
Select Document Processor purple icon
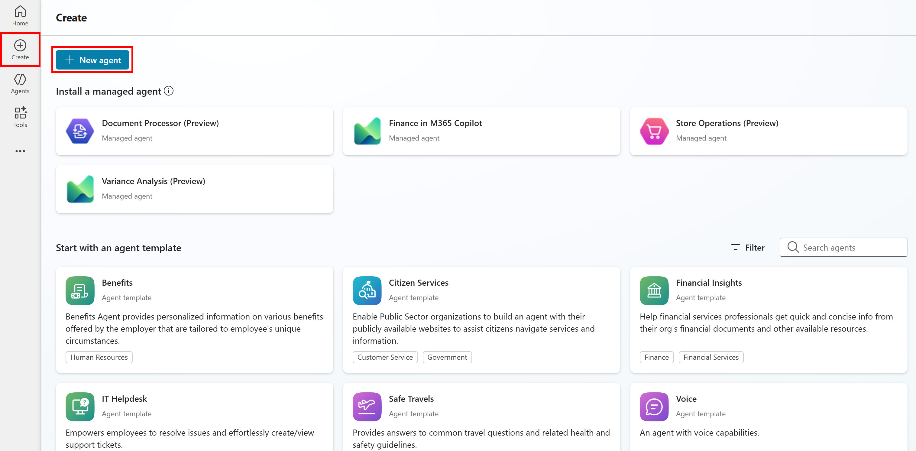[80, 131]
